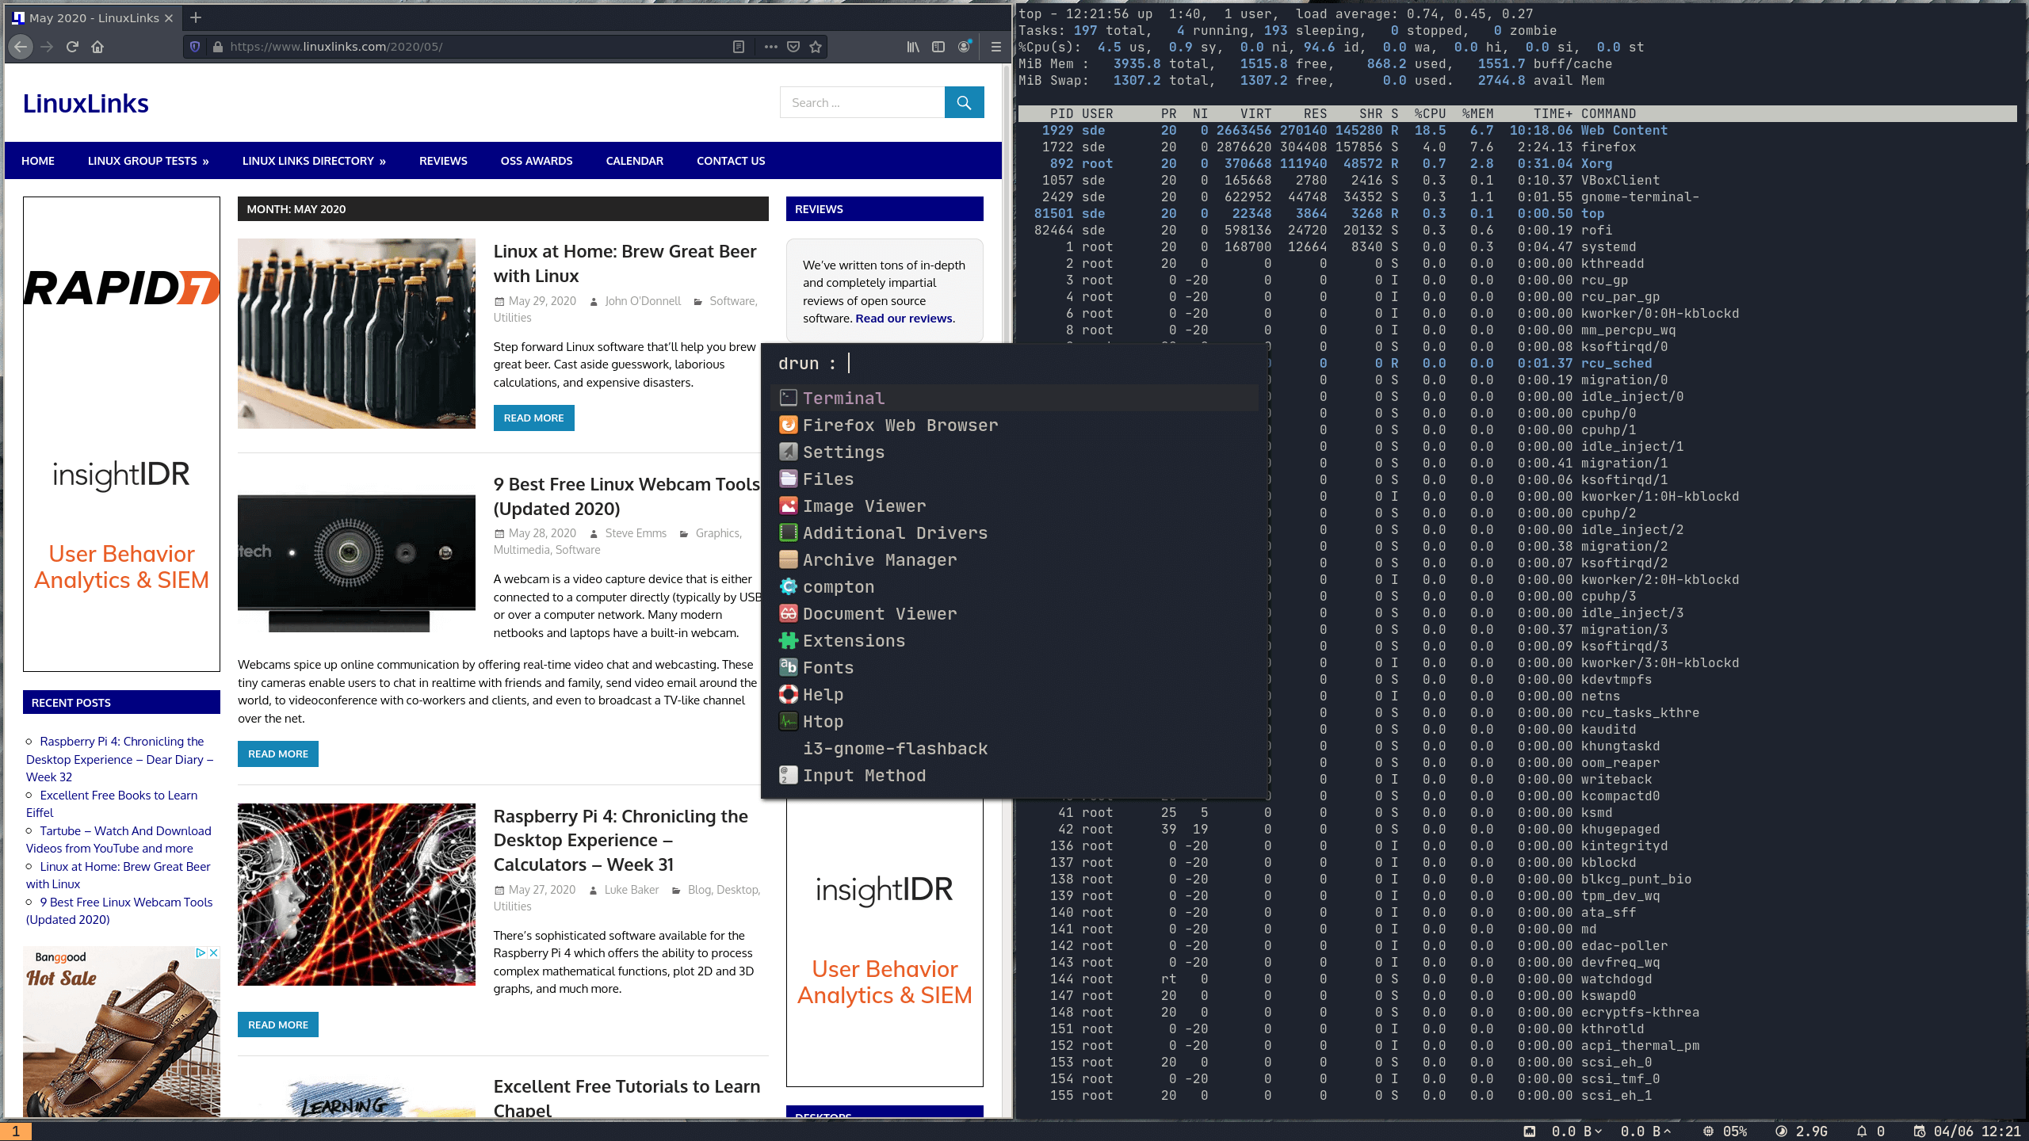Open Excellent Free Books to Learn Eiffel
2029x1141 pixels.
[112, 803]
